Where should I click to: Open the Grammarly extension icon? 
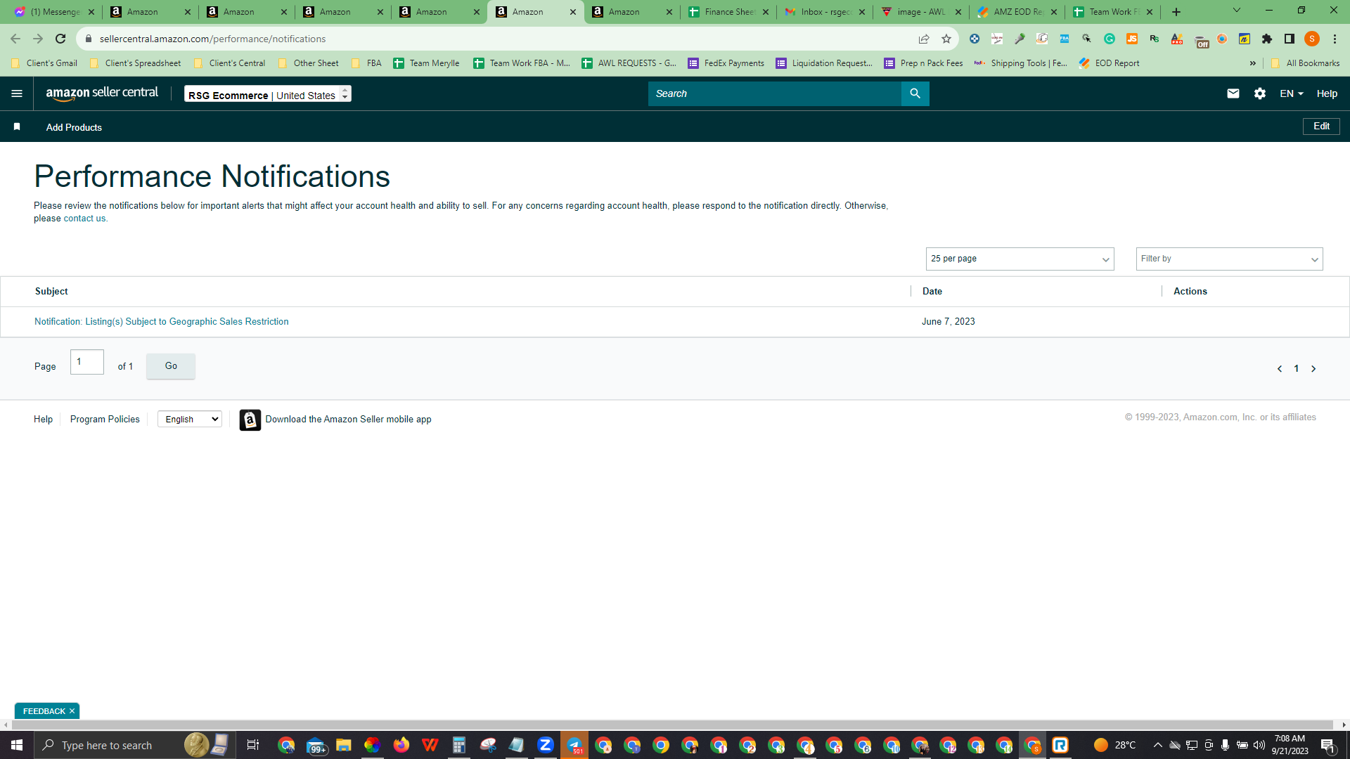(x=1110, y=39)
